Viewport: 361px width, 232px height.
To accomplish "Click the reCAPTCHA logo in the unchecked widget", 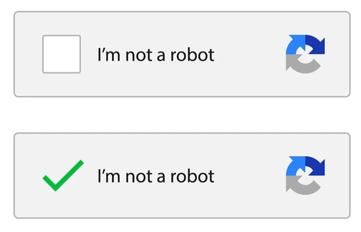I will [x=305, y=54].
